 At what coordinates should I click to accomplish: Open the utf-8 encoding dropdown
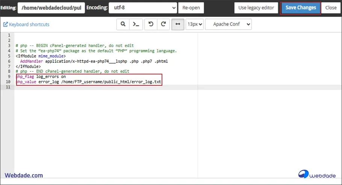(142, 8)
